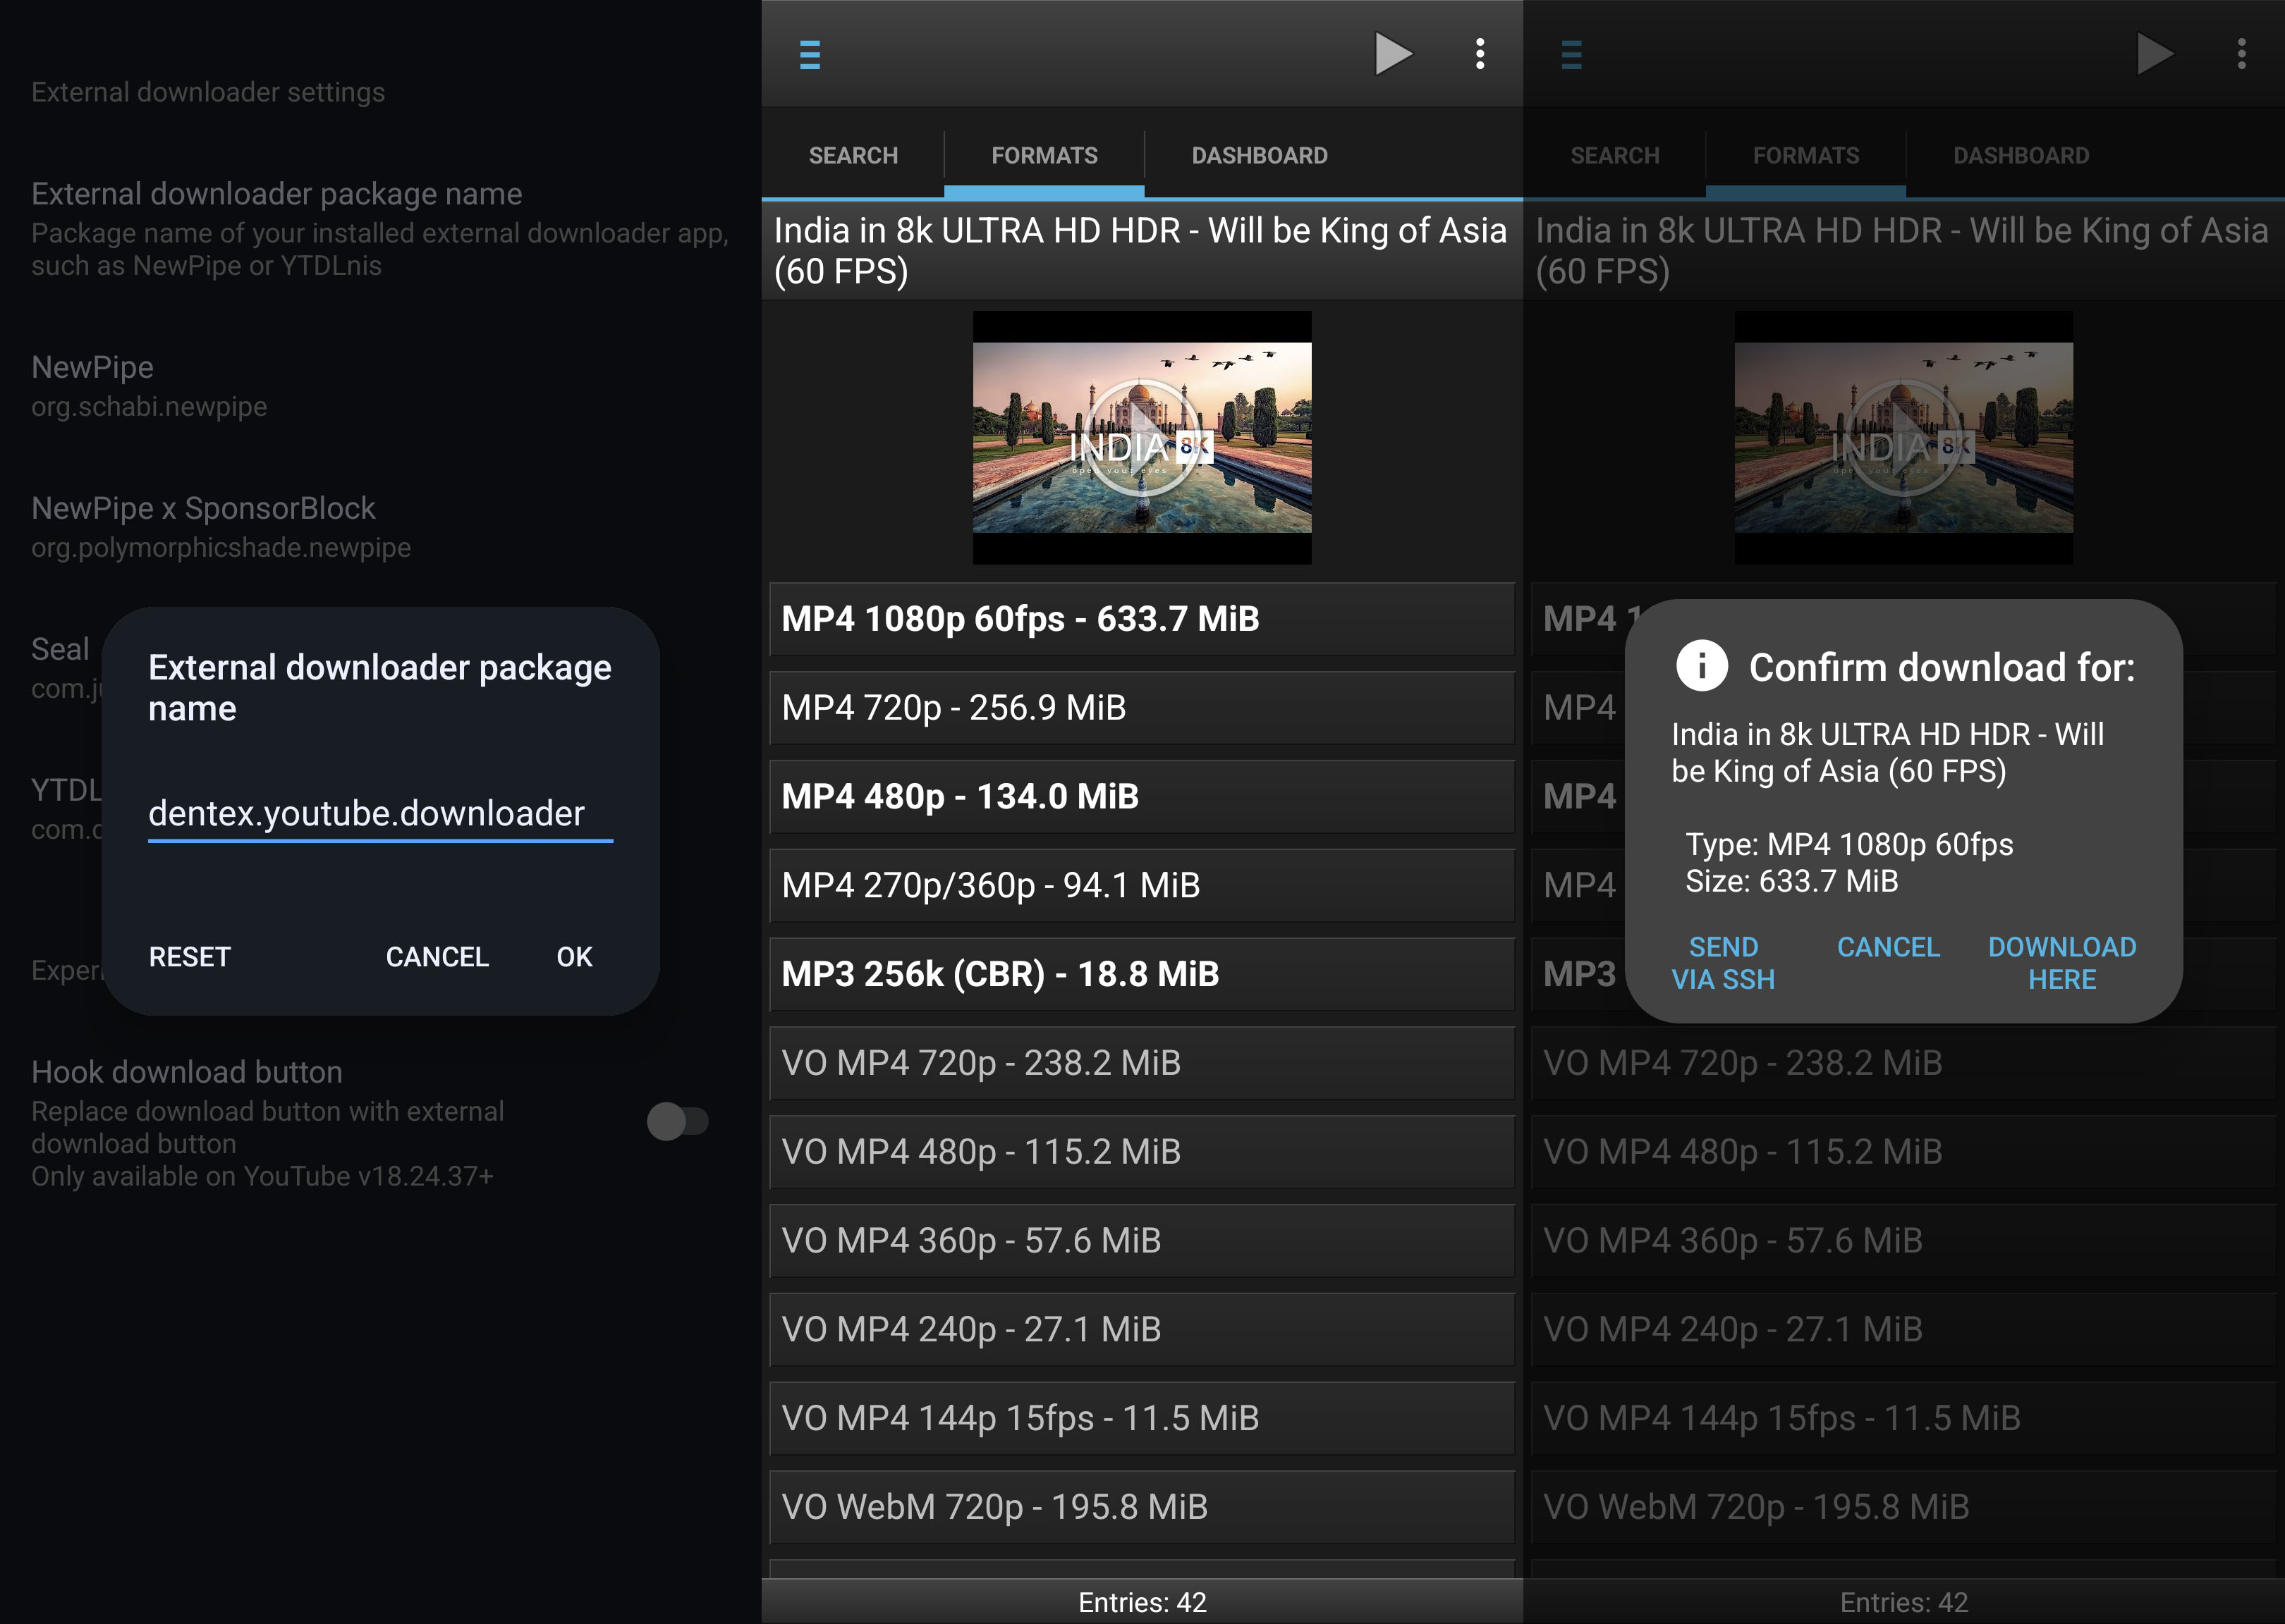2285x1624 pixels.
Task: Select FORMATS tab in right dimmed panel
Action: click(1806, 156)
